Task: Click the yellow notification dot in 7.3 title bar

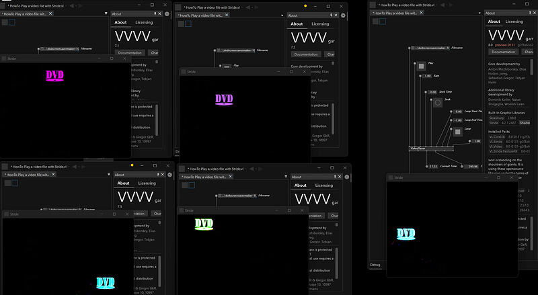Action: click(132, 165)
